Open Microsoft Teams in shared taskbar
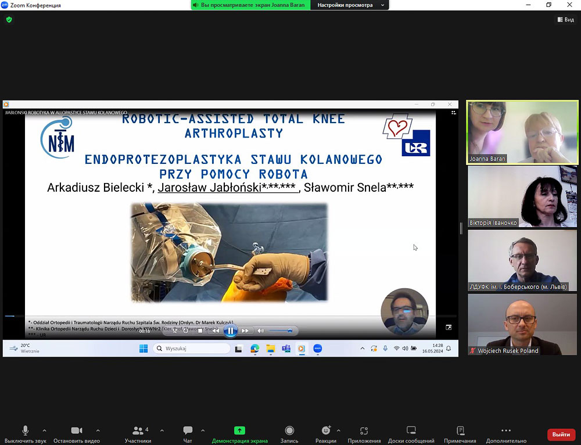This screenshot has height=445, width=581. click(286, 349)
